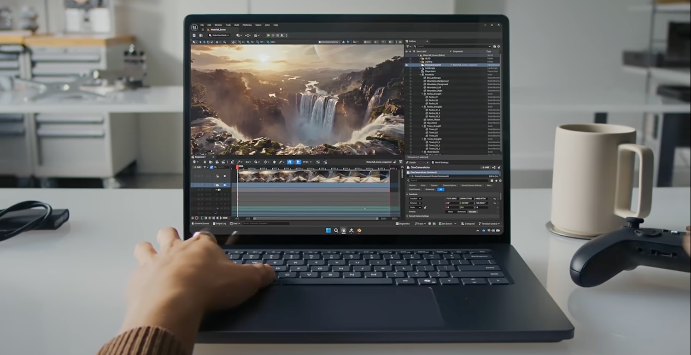Select the Post Process filter in Details
Viewport: 691px width, 355px height.
point(415,189)
